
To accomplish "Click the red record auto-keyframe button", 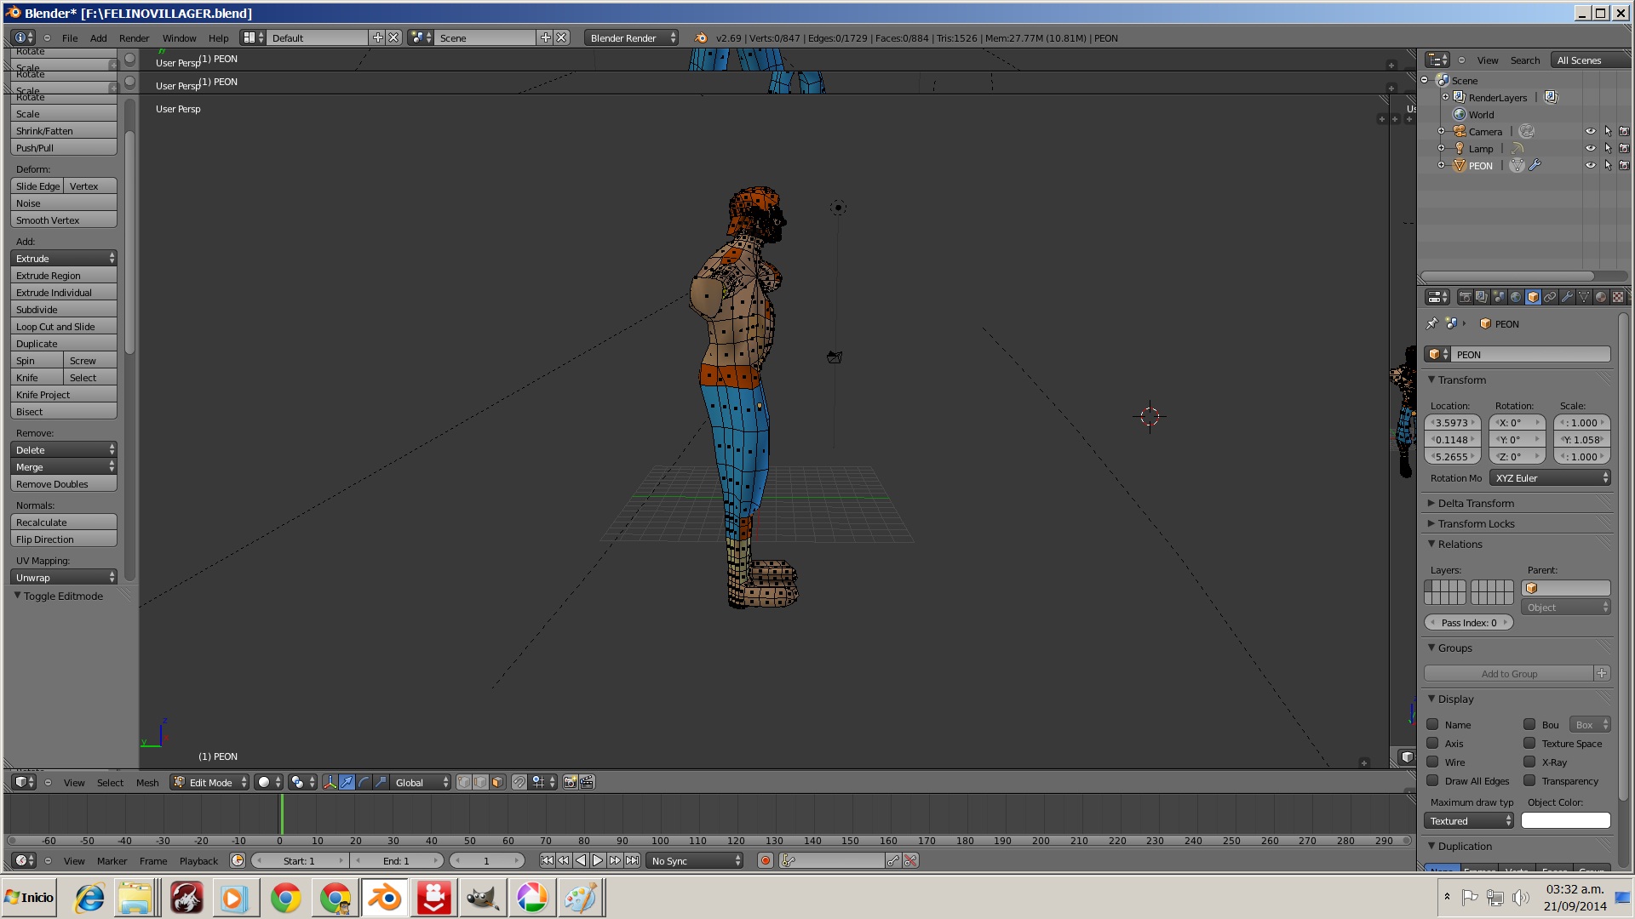I will click(x=766, y=860).
